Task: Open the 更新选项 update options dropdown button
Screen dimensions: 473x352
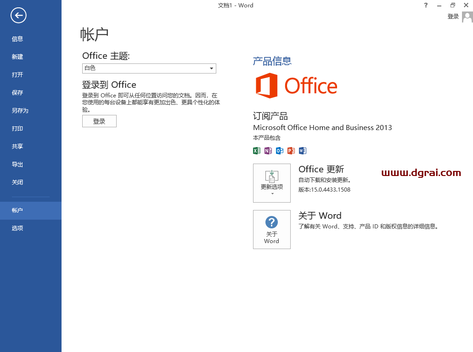Action: click(272, 183)
